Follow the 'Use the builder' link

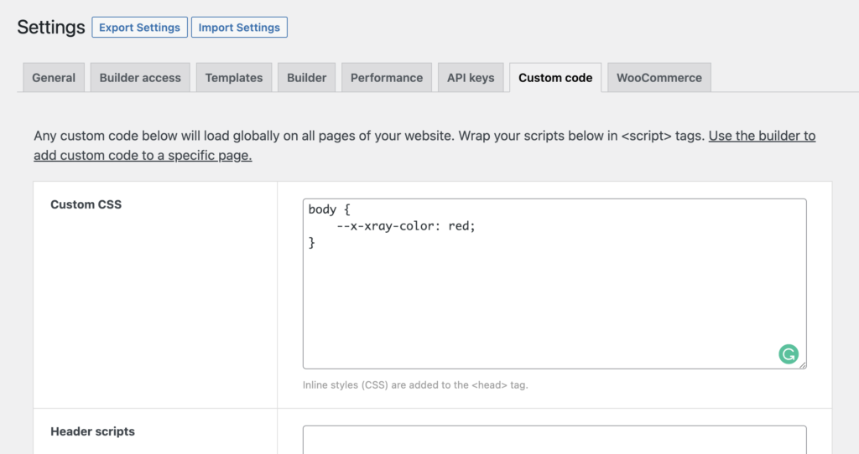(x=761, y=136)
